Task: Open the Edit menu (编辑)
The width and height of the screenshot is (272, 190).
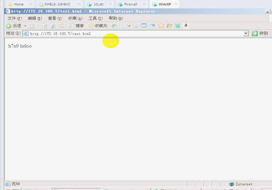Action: click(x=35, y=18)
